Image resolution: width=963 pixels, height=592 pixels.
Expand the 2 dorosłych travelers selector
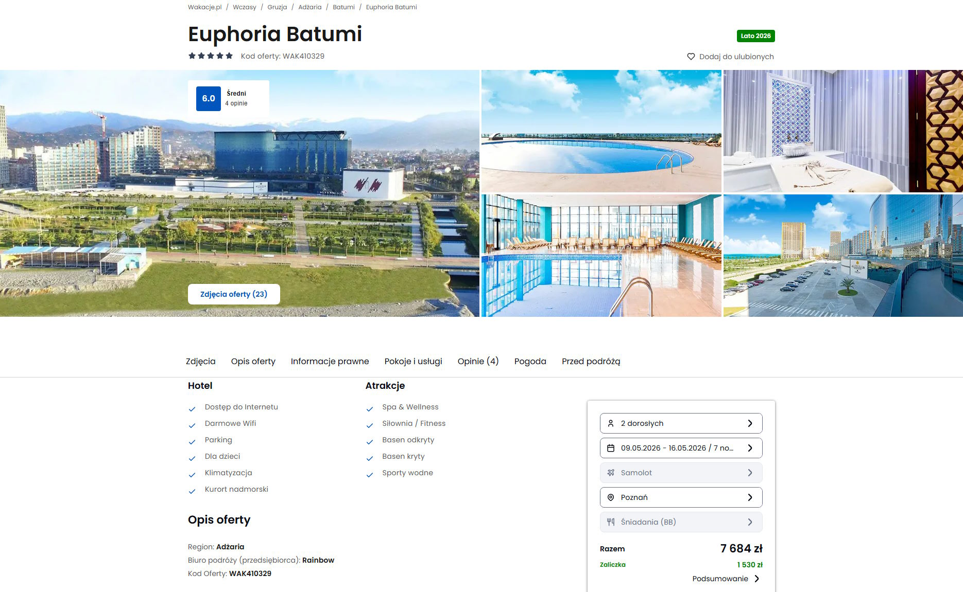tap(681, 423)
